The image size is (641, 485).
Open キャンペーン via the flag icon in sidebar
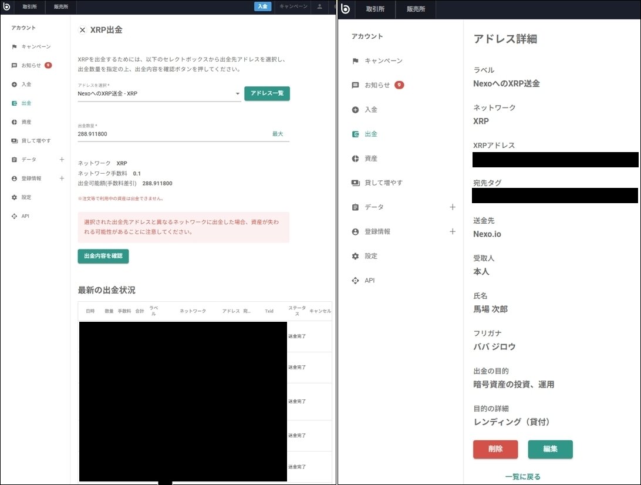[13, 46]
